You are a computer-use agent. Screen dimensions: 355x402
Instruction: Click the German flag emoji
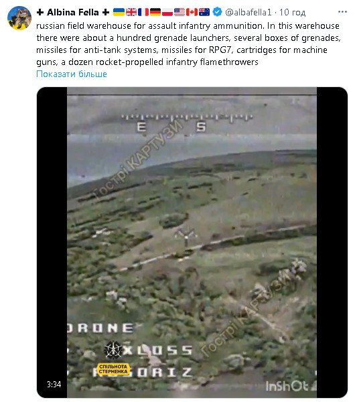(x=155, y=12)
